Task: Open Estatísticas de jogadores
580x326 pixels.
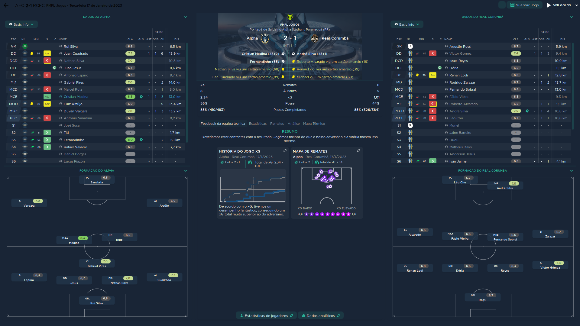Action: click(266, 316)
